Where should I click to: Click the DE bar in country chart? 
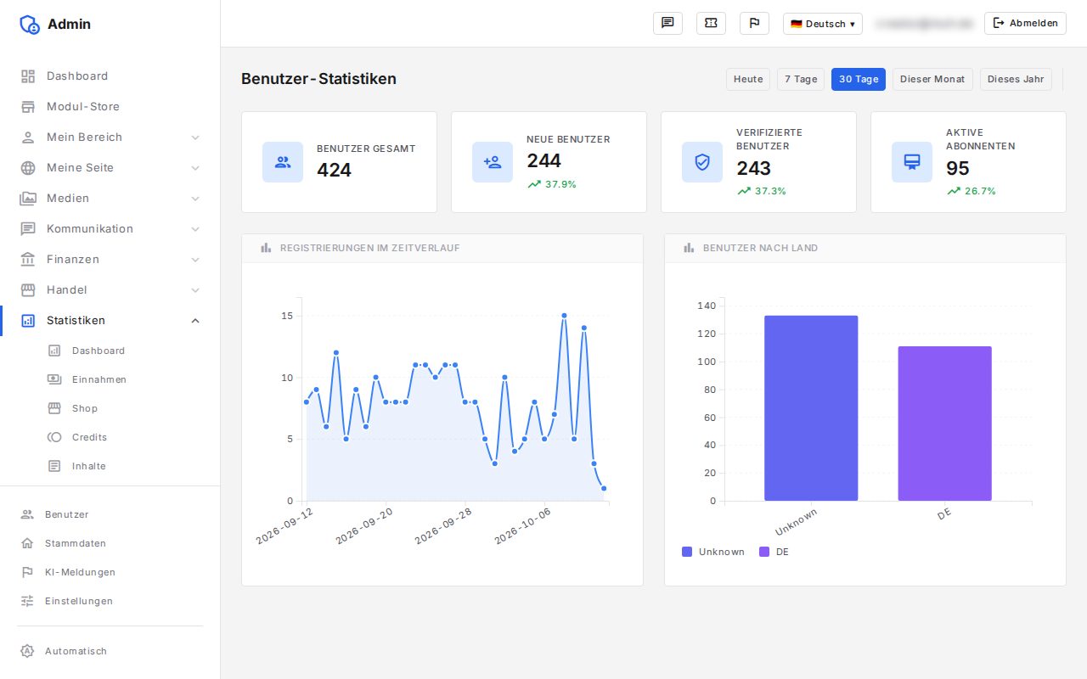point(945,424)
